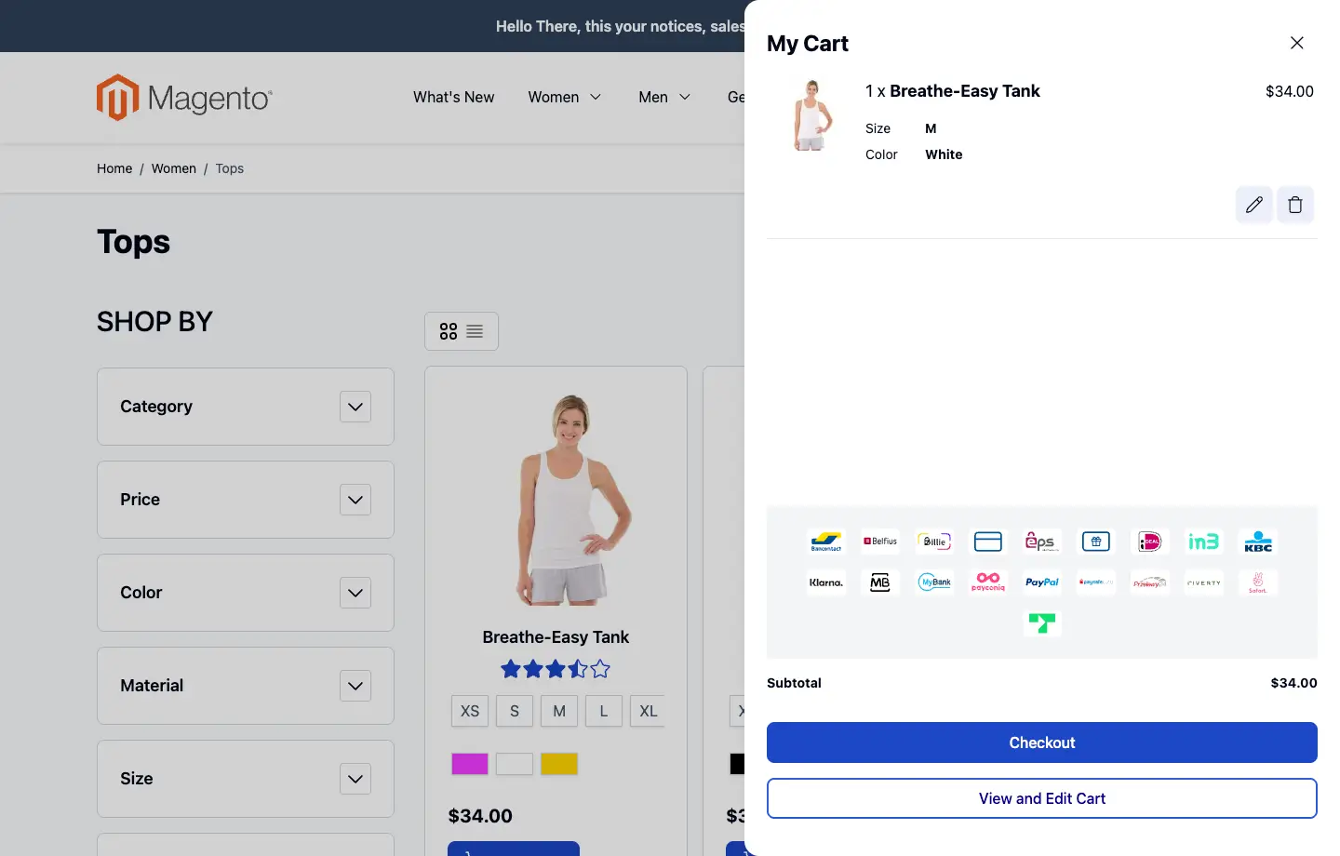The image size is (1340, 856).
Task: Open the edit pencil for Breathe-Easy Tank
Action: point(1253,204)
